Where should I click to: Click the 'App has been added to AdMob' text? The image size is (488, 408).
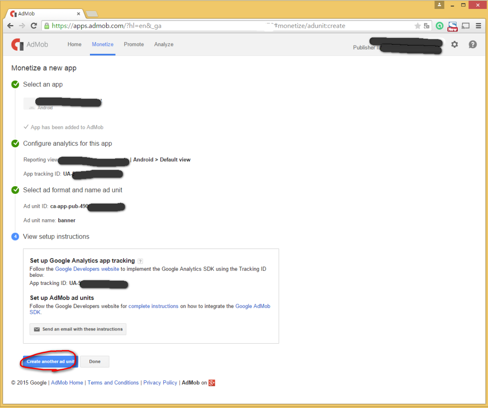tap(67, 127)
